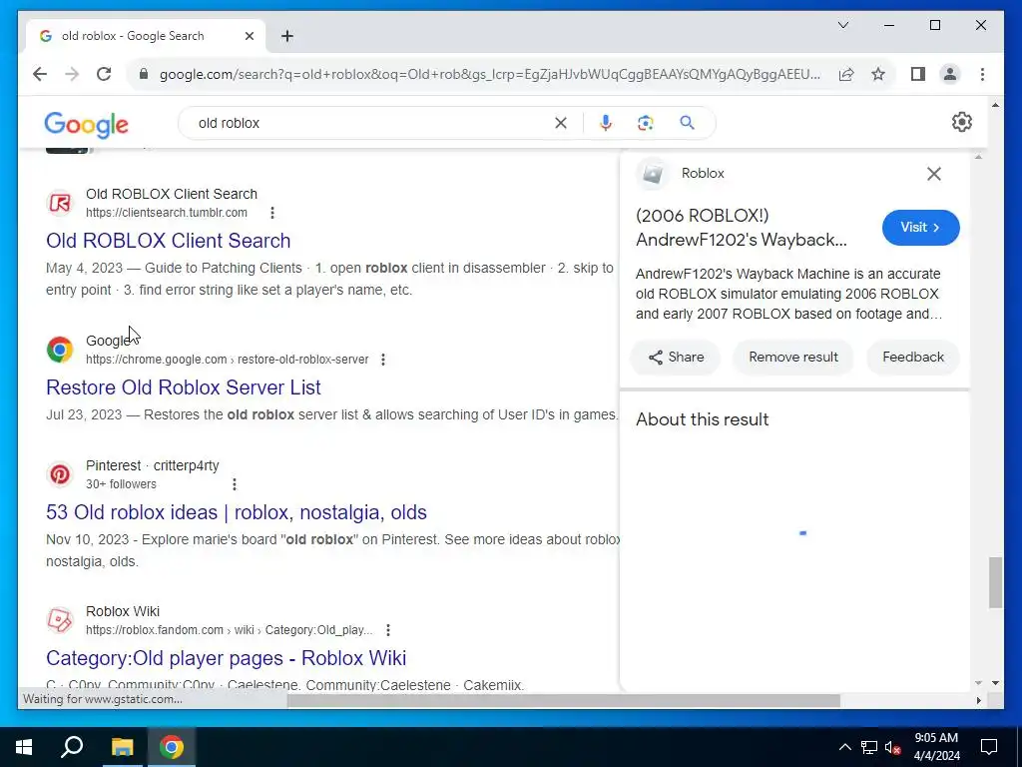
Task: Click the AndrewF1202's Wayback panel title
Action: click(x=742, y=228)
